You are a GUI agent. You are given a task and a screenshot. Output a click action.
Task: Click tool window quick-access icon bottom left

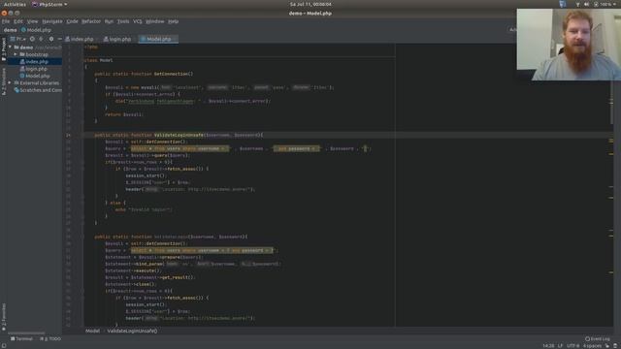[3, 346]
